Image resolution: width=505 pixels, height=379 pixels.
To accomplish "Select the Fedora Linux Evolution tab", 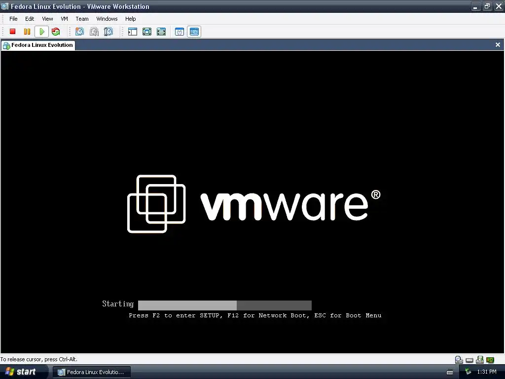I will pyautogui.click(x=38, y=45).
